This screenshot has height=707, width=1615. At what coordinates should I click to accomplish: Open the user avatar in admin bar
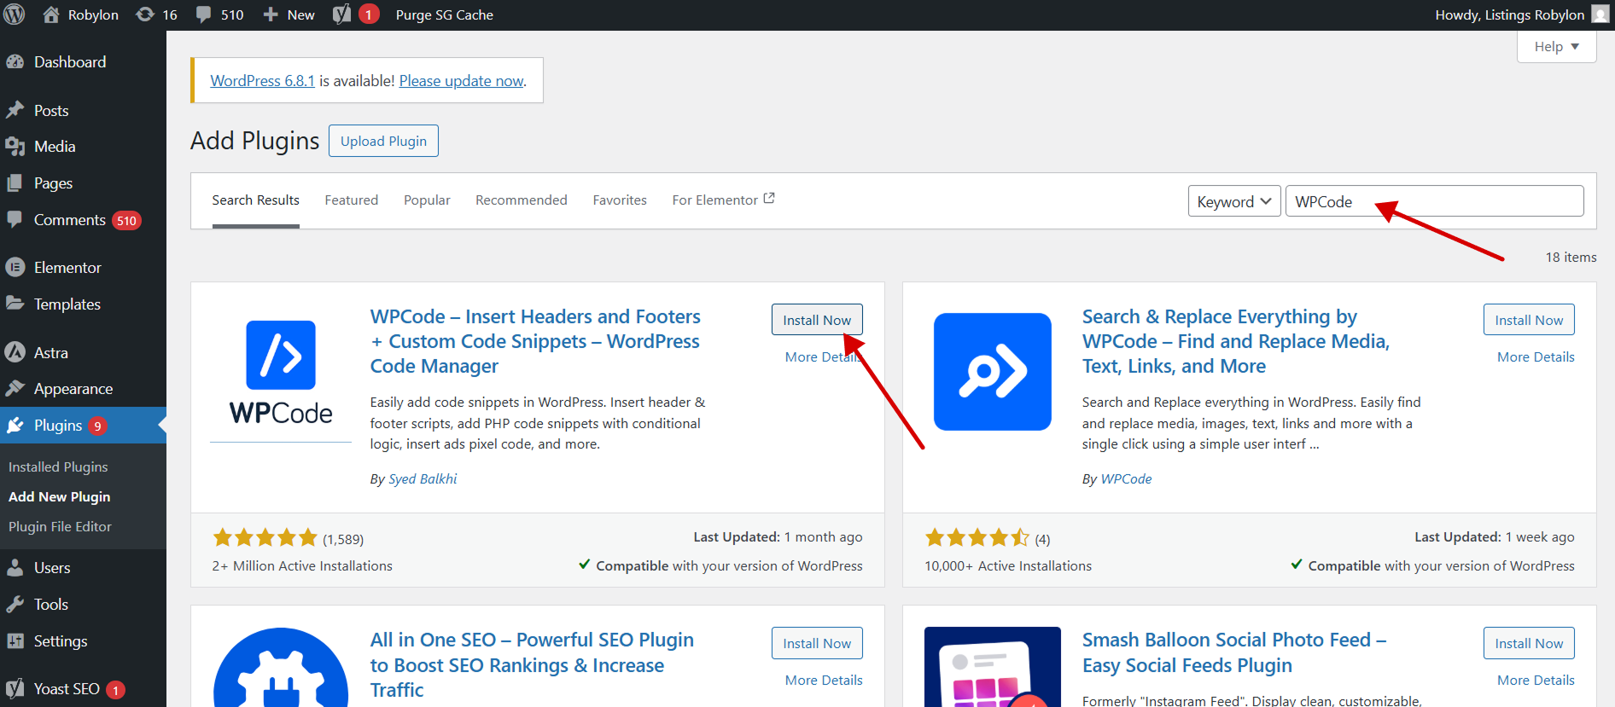click(1600, 14)
